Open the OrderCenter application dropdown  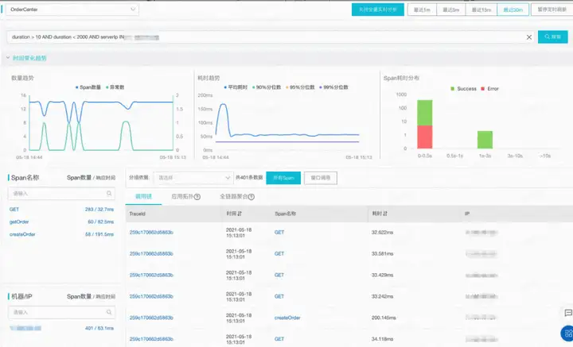[x=72, y=10]
